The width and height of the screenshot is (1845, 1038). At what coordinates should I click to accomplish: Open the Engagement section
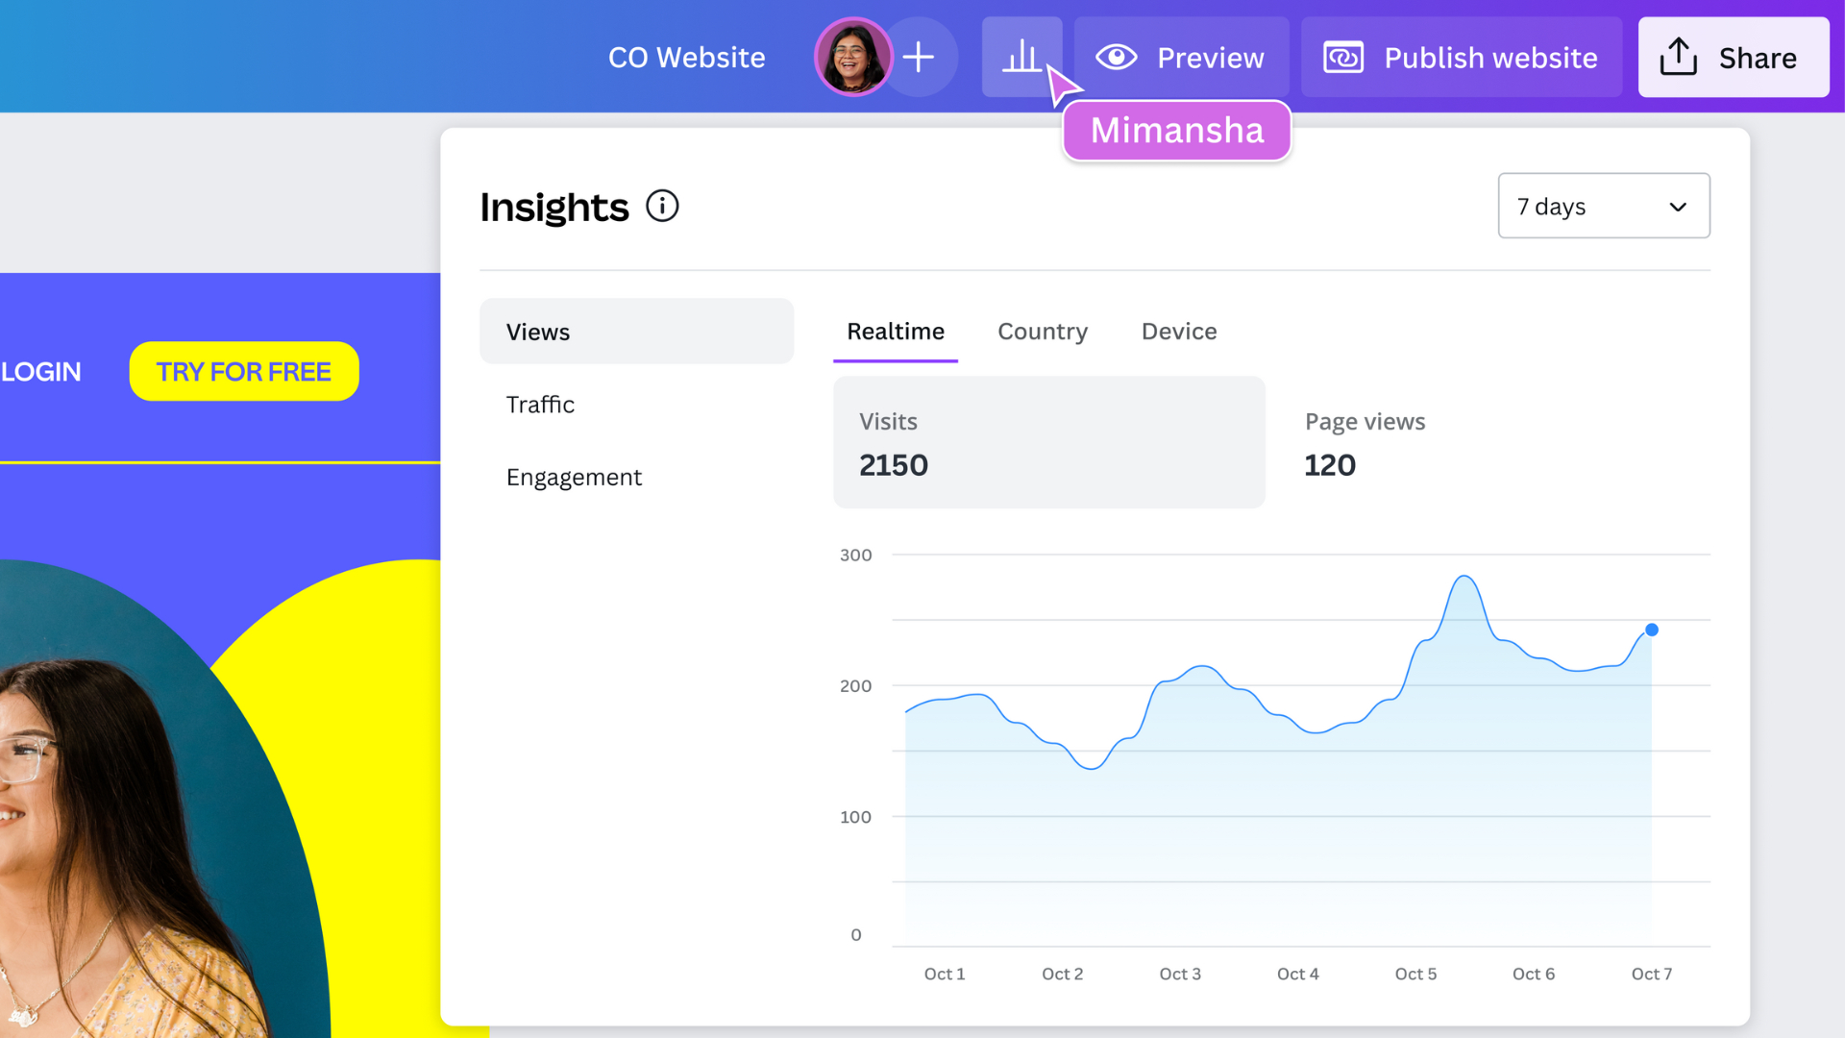tap(574, 478)
